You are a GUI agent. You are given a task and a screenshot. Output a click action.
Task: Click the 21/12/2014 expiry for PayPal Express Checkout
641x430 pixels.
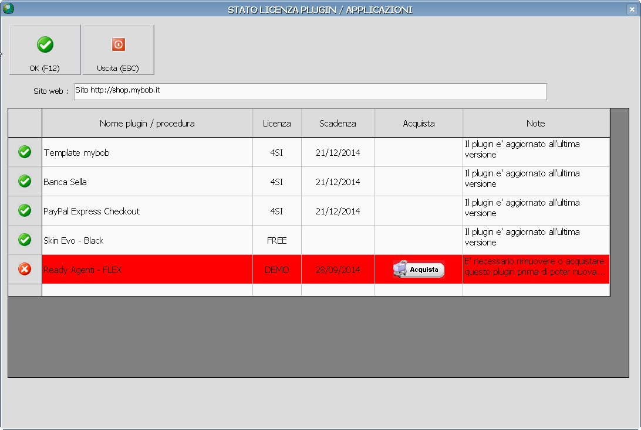click(338, 211)
